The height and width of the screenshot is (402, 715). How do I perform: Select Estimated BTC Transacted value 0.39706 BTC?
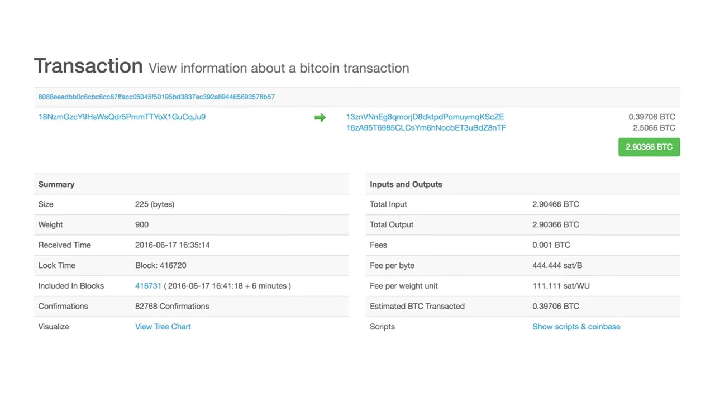(556, 307)
